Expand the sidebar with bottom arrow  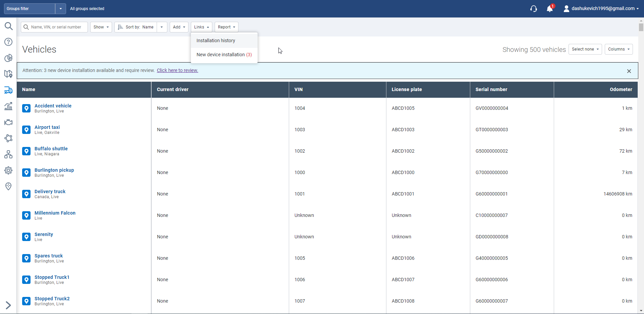click(x=8, y=305)
